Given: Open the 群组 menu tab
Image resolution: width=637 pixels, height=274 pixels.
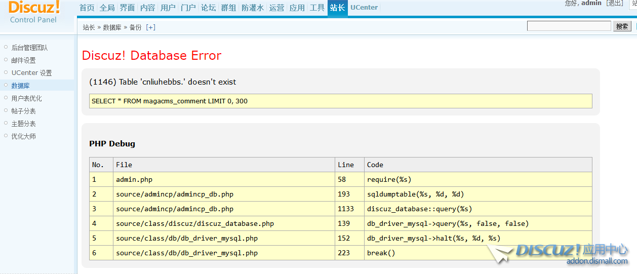Looking at the screenshot, I should 229,8.
